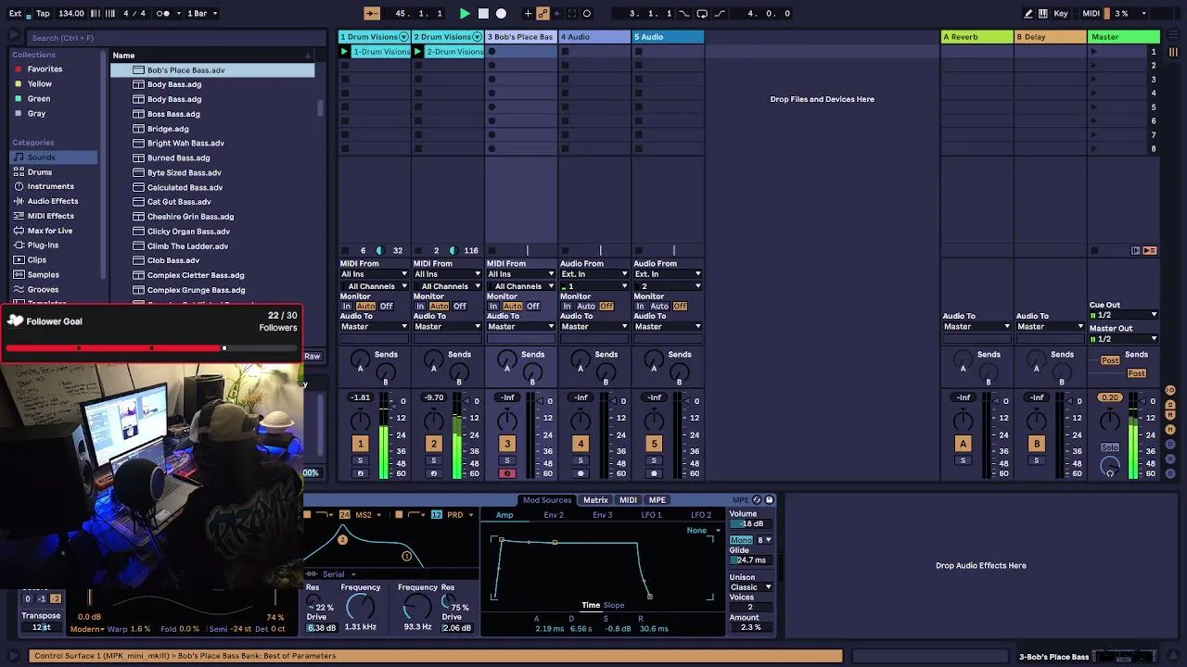Viewport: 1187px width, 667px height.
Task: Click the 3 Bob's Place Bass track header
Action: pos(521,37)
